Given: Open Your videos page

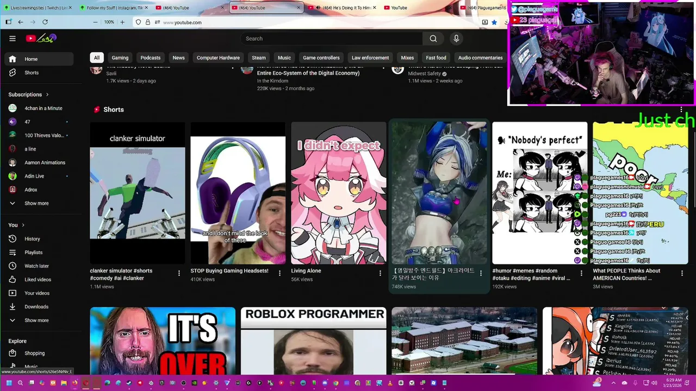Looking at the screenshot, I should pyautogui.click(x=39, y=293).
